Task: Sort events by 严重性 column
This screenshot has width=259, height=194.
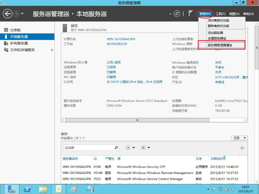Action: pyautogui.click(x=109, y=159)
